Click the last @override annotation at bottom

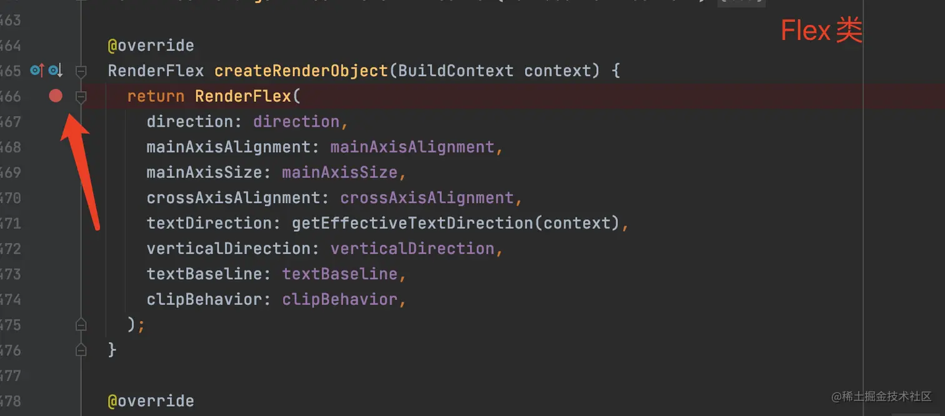[151, 400]
